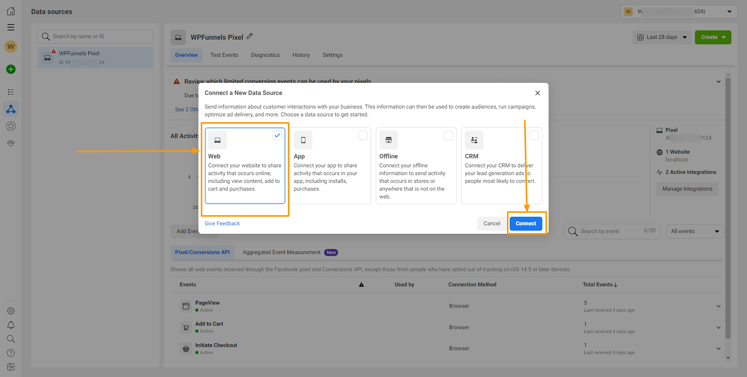Open the list view icon in sidebar

point(11,92)
